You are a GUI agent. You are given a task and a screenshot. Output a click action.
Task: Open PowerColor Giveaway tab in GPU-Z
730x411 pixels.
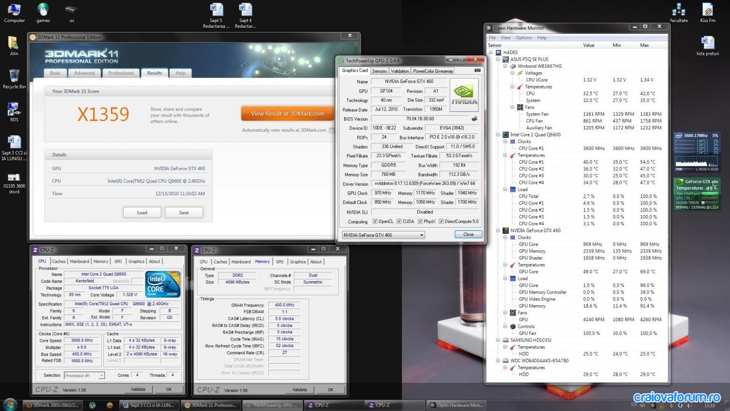[433, 71]
